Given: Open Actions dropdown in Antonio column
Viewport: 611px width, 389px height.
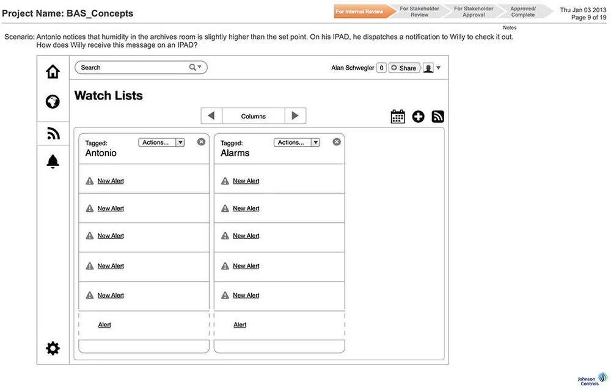Looking at the screenshot, I should pyautogui.click(x=161, y=142).
